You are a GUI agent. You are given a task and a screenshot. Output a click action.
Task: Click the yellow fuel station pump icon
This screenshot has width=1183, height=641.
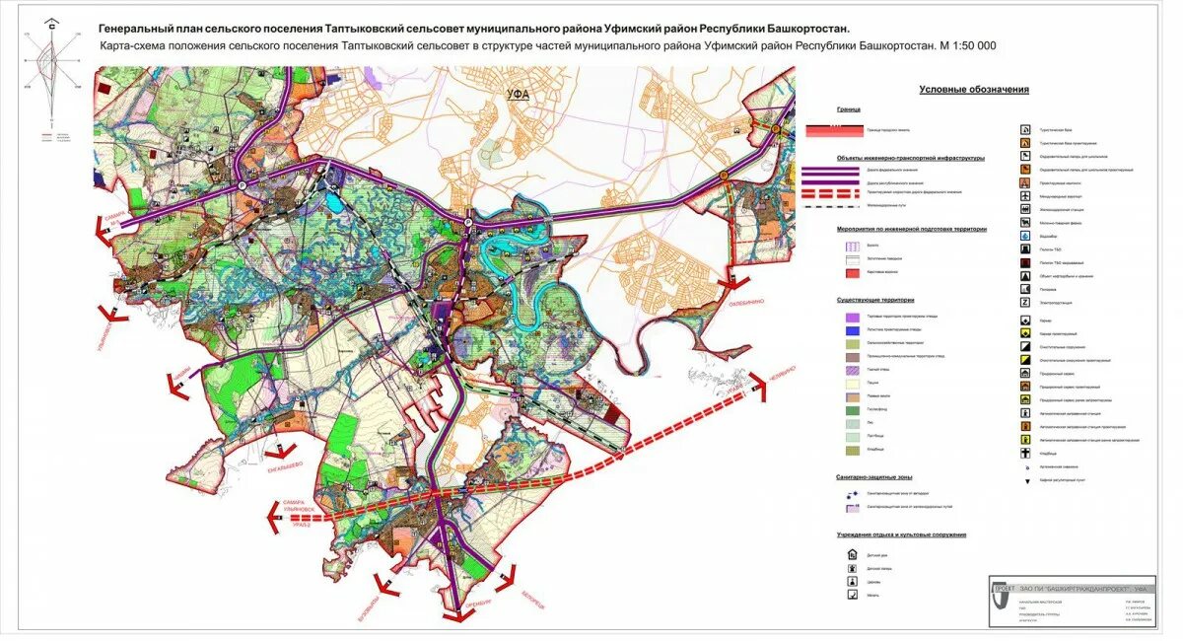1025,440
